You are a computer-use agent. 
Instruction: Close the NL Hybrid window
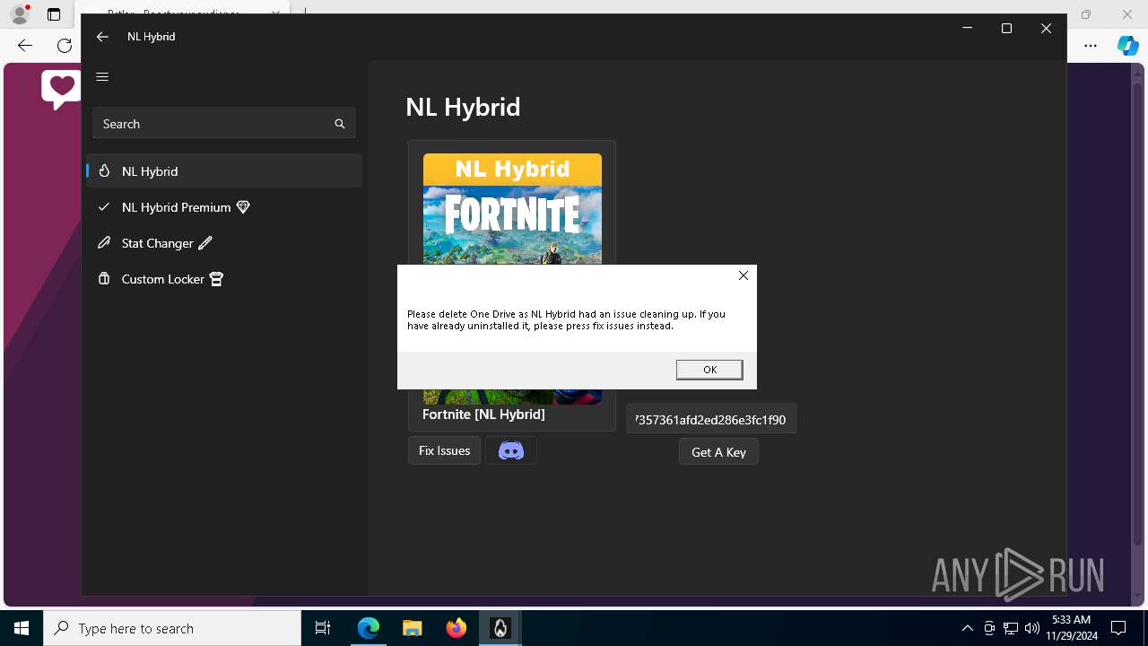1046,29
